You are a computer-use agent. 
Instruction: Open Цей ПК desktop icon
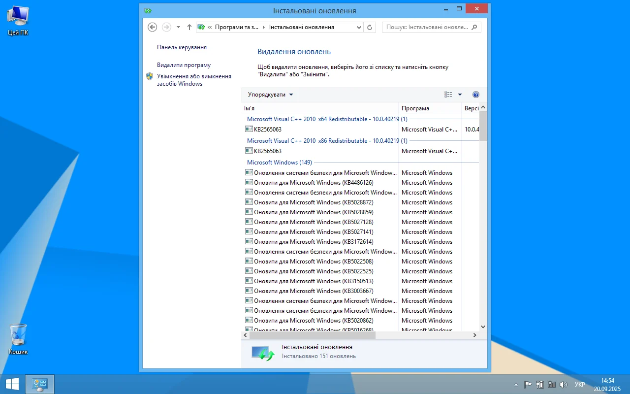[x=18, y=21]
